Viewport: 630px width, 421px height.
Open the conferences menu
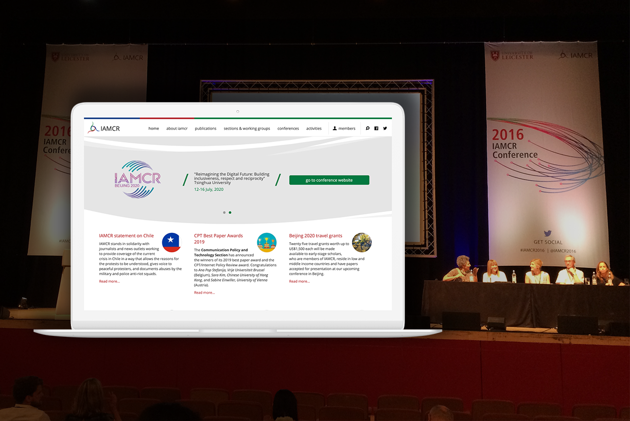288,128
